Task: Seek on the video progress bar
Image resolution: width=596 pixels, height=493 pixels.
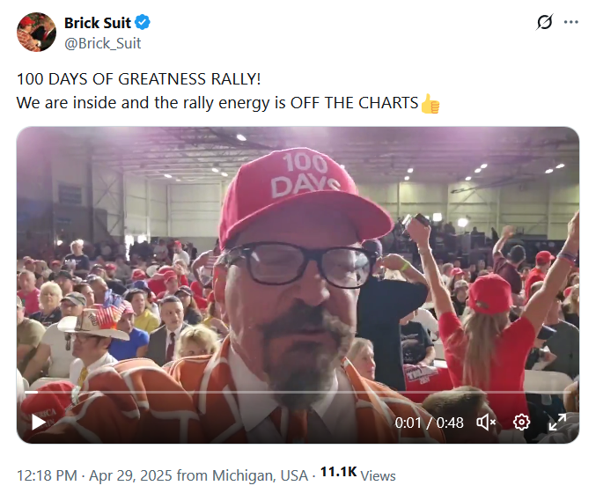Action: coord(264,392)
